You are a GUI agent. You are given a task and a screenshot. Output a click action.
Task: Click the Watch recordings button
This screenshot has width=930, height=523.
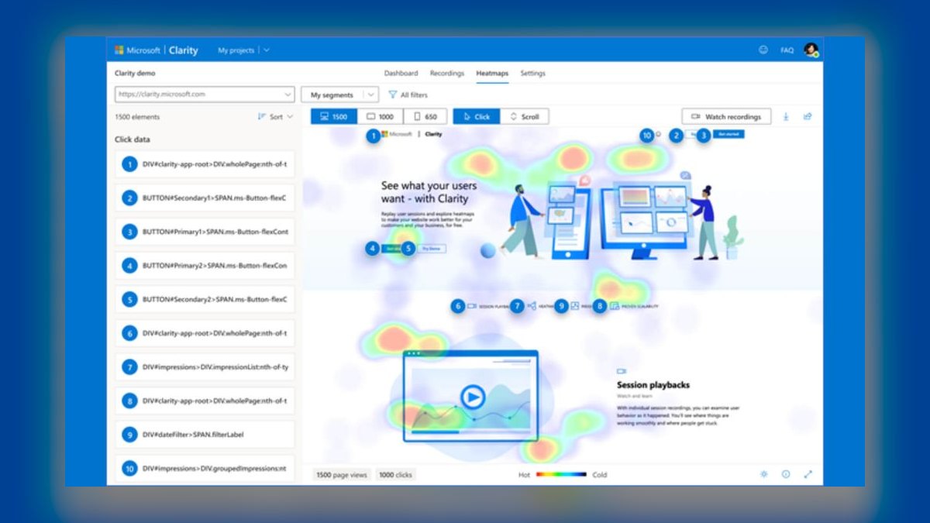point(726,117)
